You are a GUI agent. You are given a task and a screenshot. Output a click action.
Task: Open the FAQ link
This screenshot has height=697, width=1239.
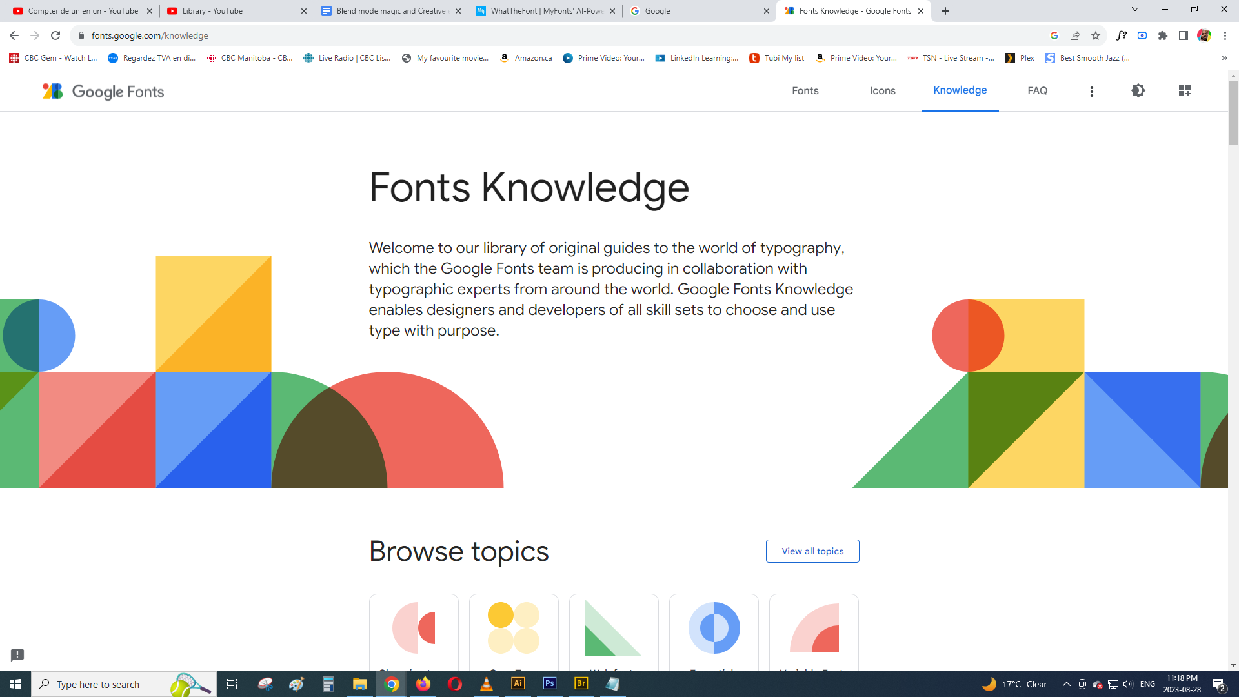[x=1037, y=91]
